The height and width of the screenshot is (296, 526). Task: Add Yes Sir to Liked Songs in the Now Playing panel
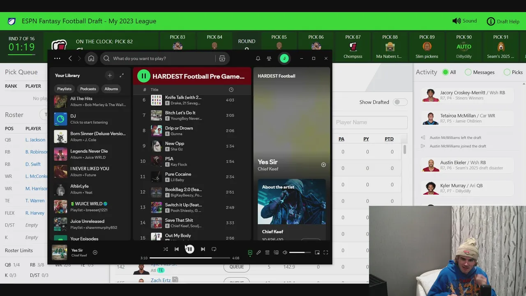pos(323,164)
